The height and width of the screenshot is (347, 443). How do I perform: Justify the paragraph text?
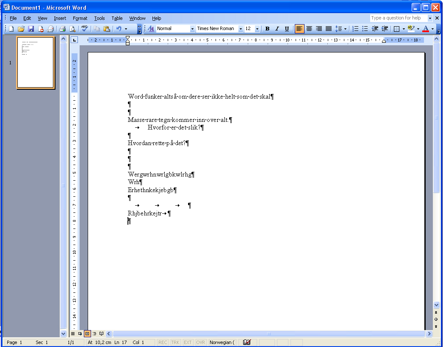329,28
